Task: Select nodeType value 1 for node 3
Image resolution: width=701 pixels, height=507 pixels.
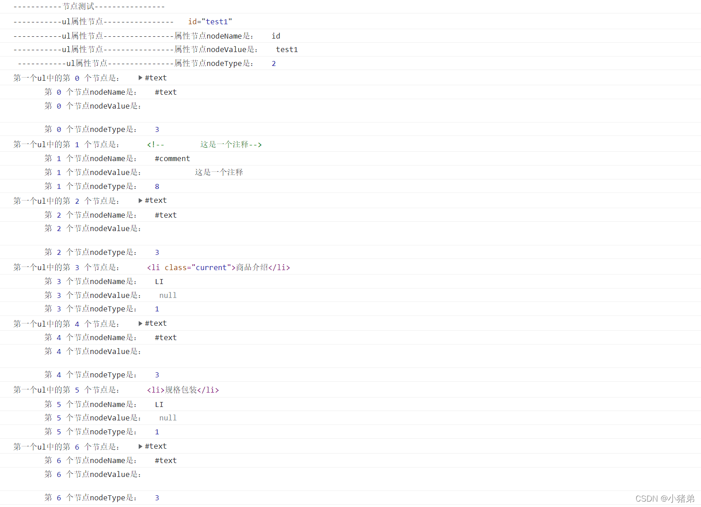Action: (157, 309)
